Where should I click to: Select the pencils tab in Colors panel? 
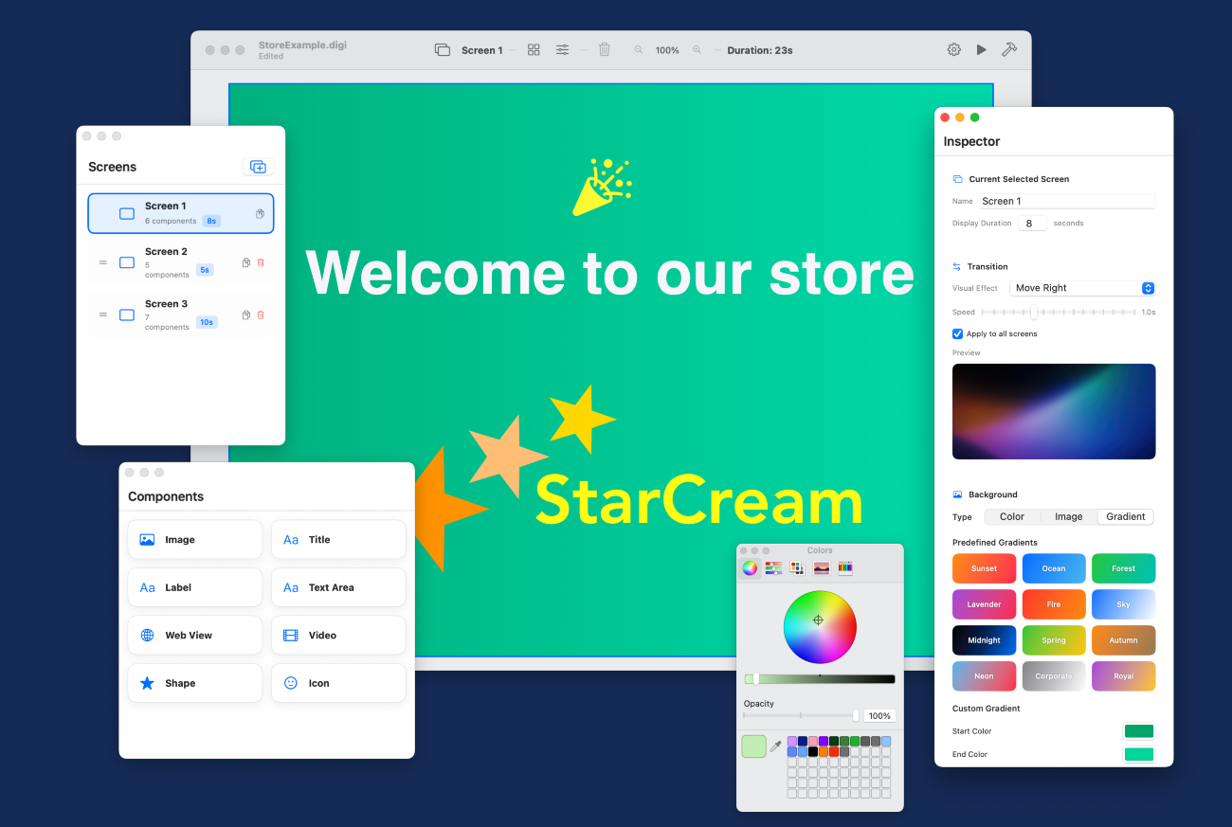click(x=844, y=568)
